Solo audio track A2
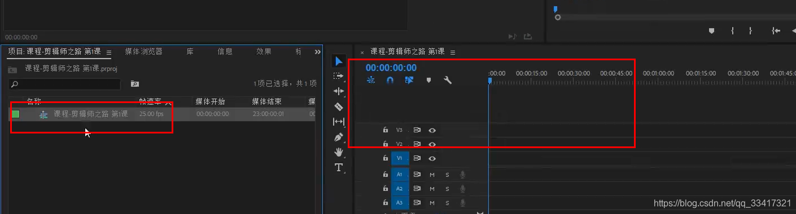The image size is (796, 214). (x=447, y=189)
